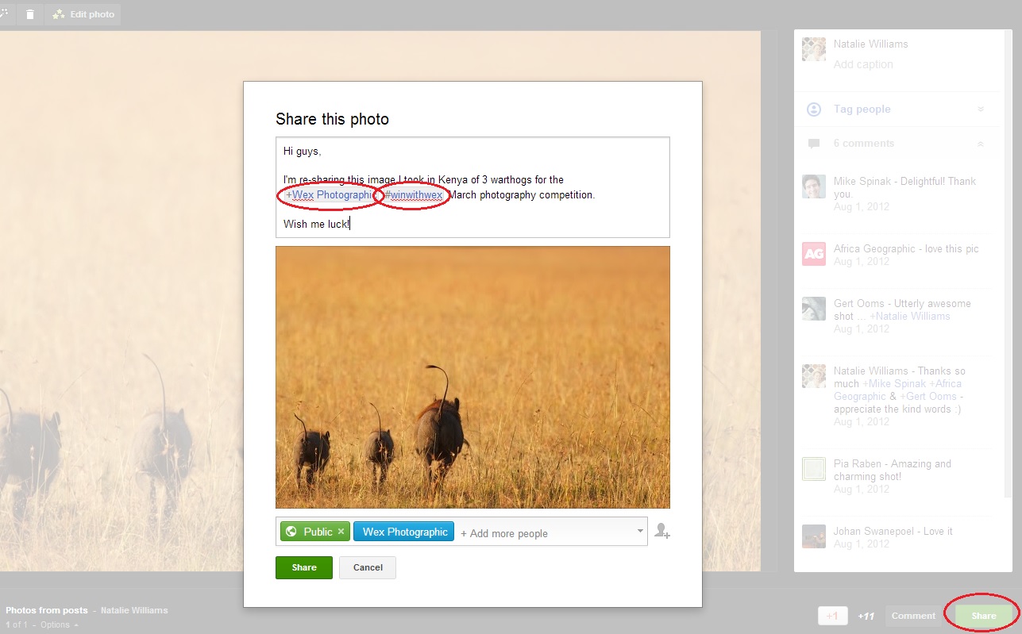Click Natalie Williams name at sidebar top

coord(870,44)
